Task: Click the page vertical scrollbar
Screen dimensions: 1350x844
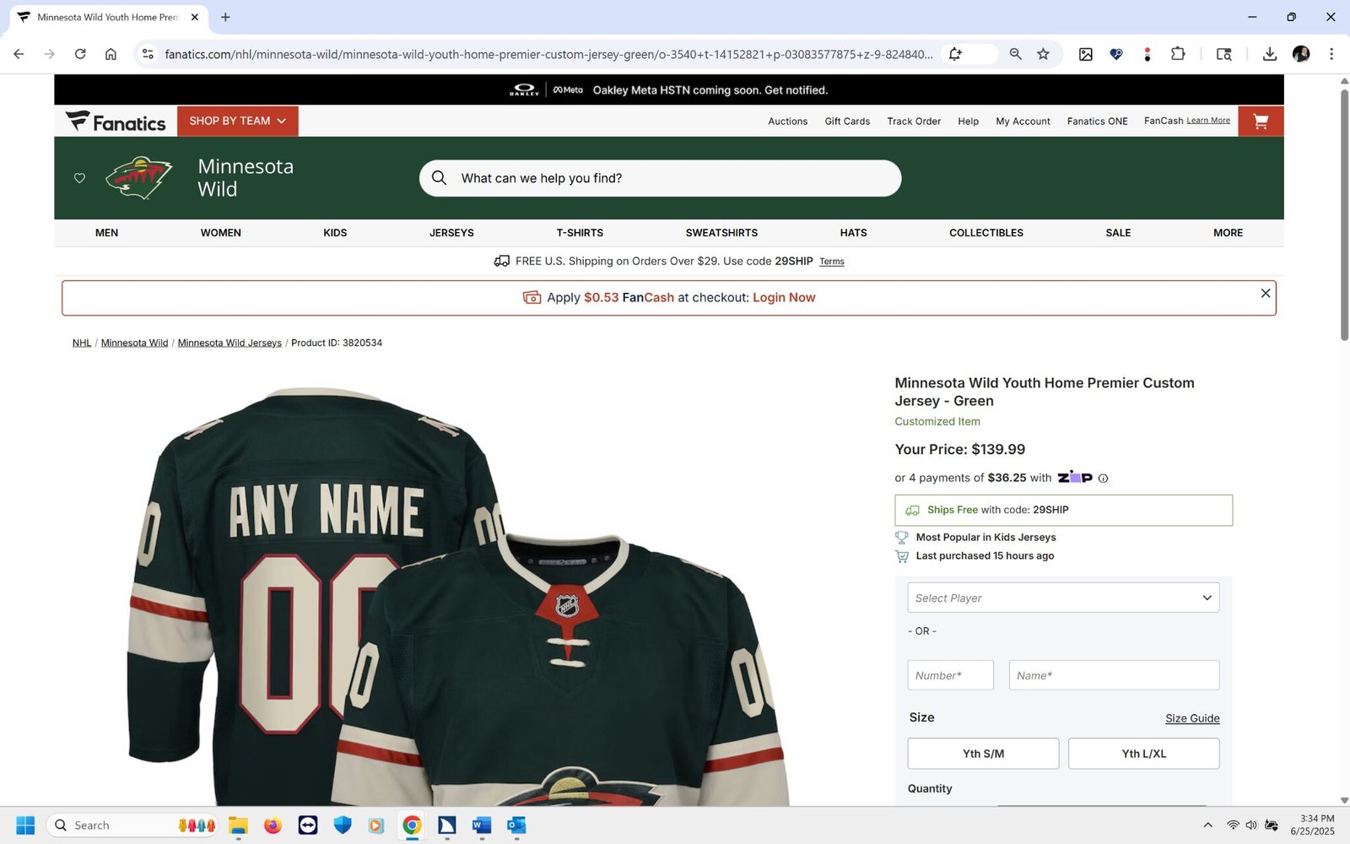Action: coord(1344,215)
